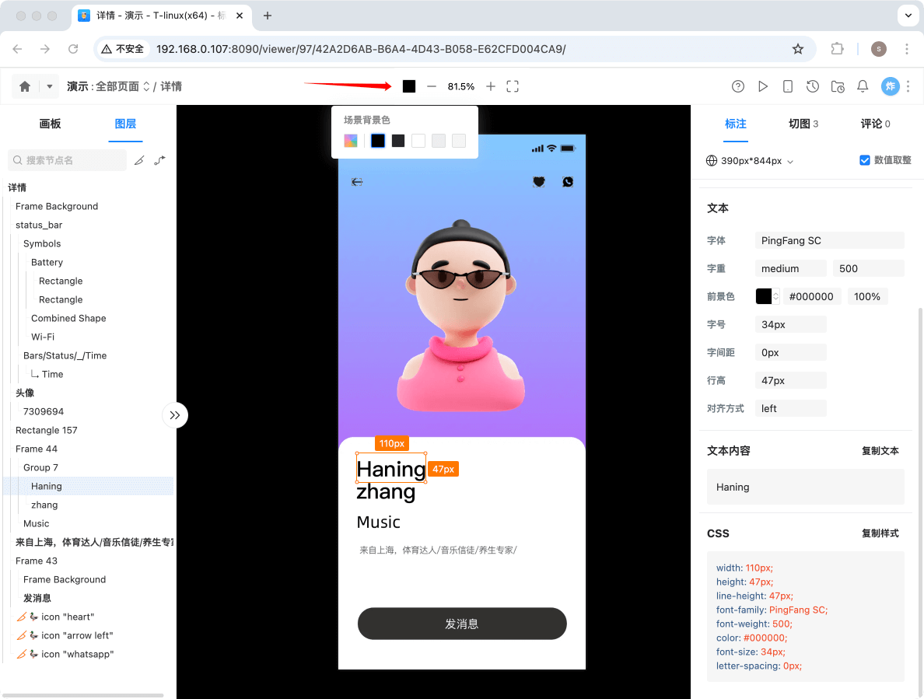Expand the panel with the double-chevron handle

click(175, 415)
